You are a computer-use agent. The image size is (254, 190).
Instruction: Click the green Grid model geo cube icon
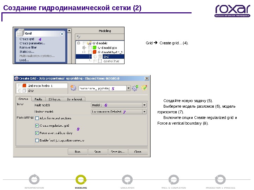pos(95,47)
